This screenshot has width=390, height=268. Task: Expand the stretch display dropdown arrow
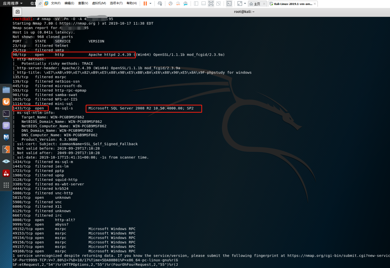pyautogui.click(x=245, y=3)
